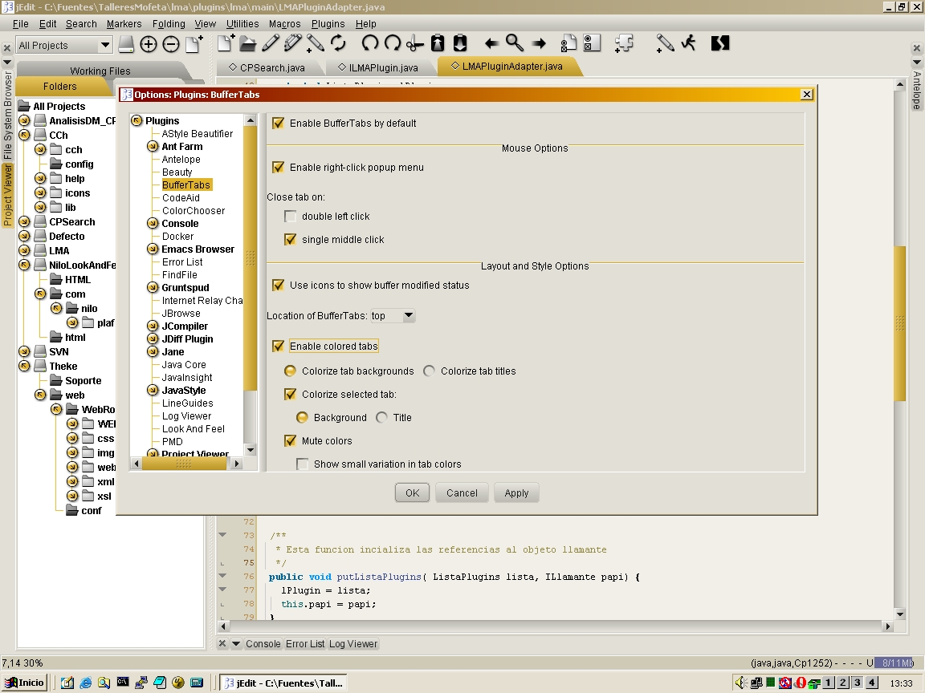Click the New File toolbar icon

[226, 43]
